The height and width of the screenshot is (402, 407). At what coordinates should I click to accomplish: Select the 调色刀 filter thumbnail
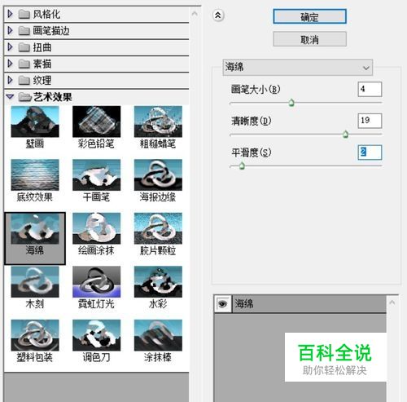(x=96, y=335)
